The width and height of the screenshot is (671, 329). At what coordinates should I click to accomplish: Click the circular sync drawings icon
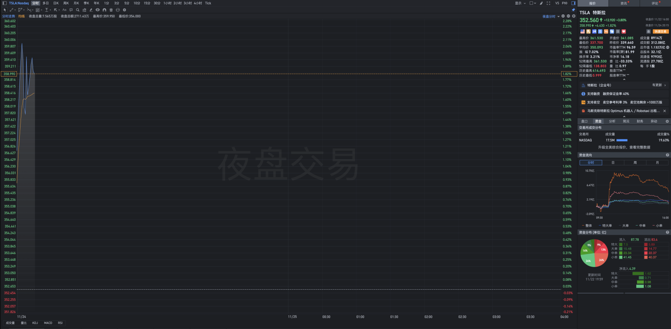[x=118, y=10]
